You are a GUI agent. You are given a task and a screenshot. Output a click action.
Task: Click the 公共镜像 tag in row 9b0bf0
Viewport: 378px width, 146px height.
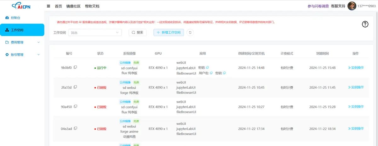pos(125,63)
